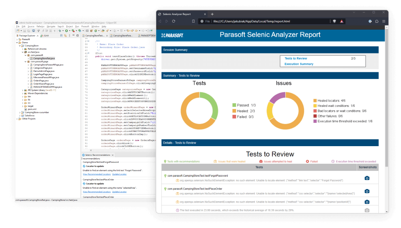Click locator icon under first testPlaceOrder recommendation

[84, 183]
